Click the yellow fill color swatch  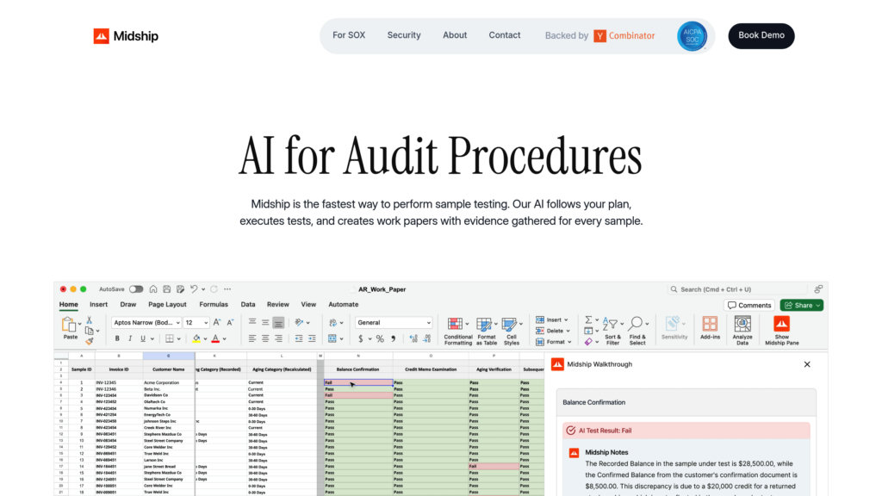196,338
